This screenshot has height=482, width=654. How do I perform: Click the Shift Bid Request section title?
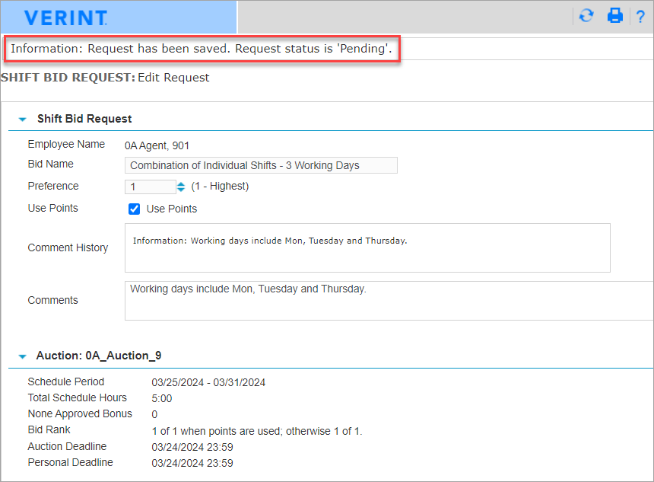84,119
